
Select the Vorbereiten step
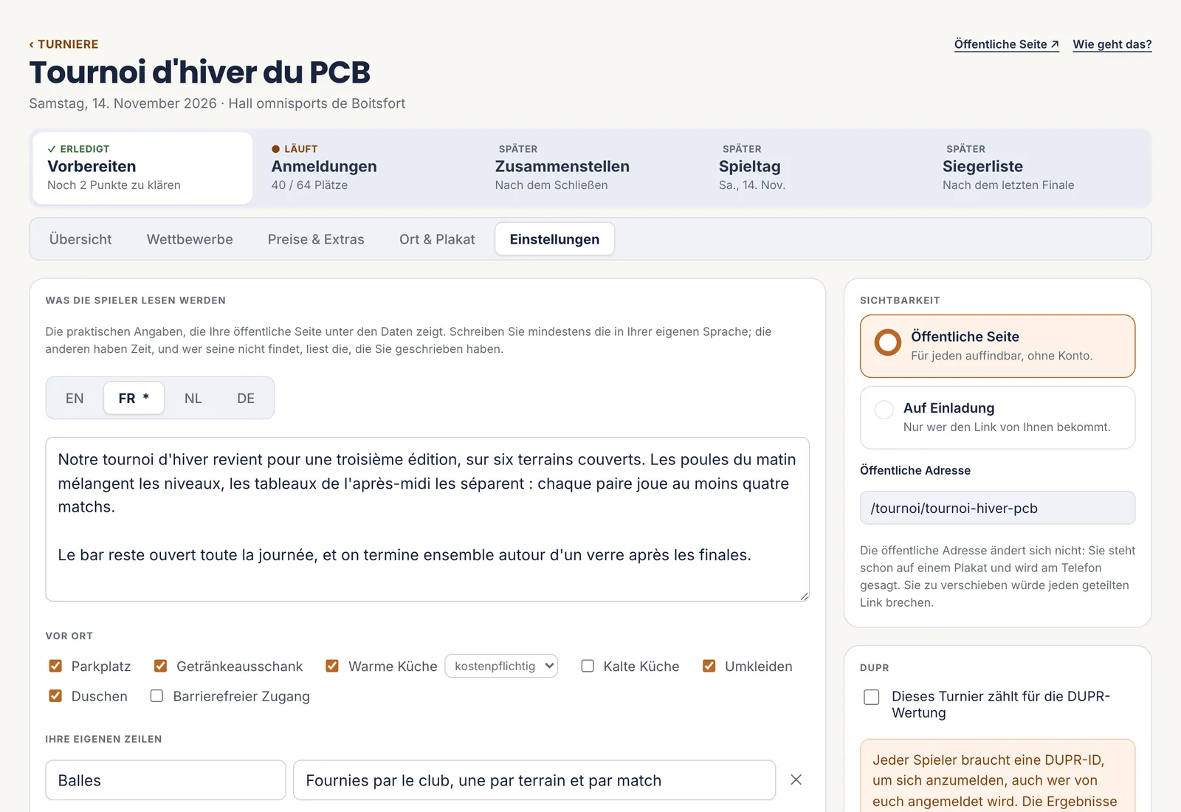(x=142, y=168)
